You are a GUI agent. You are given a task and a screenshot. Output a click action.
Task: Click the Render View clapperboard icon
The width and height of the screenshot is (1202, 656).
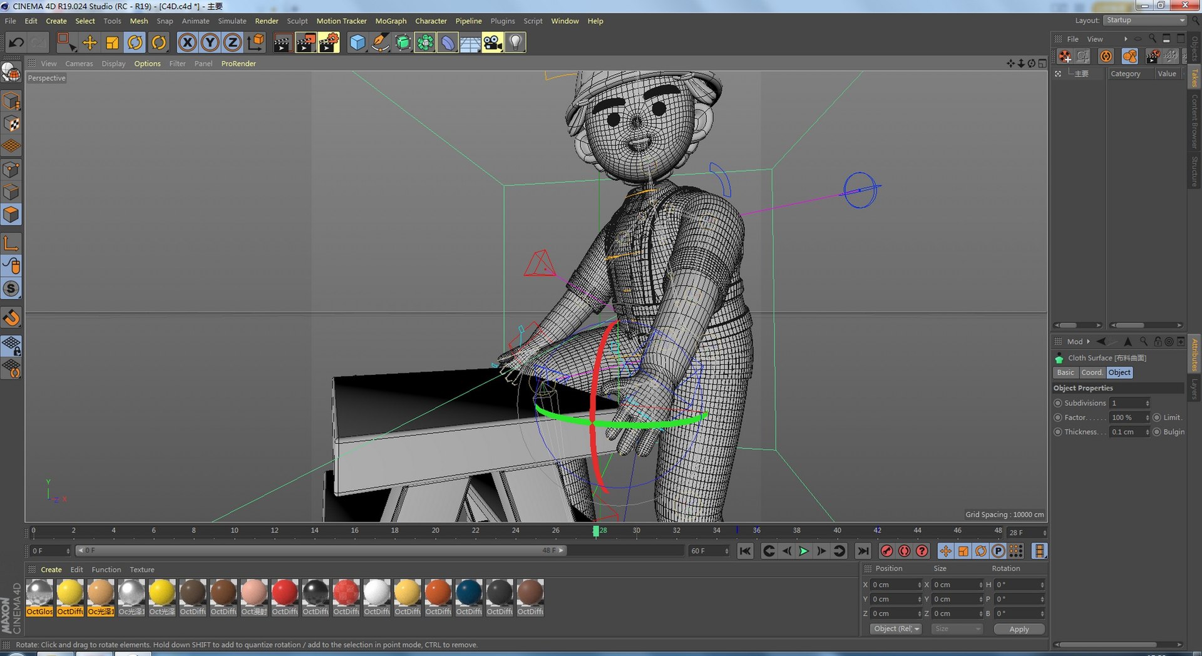(x=282, y=43)
